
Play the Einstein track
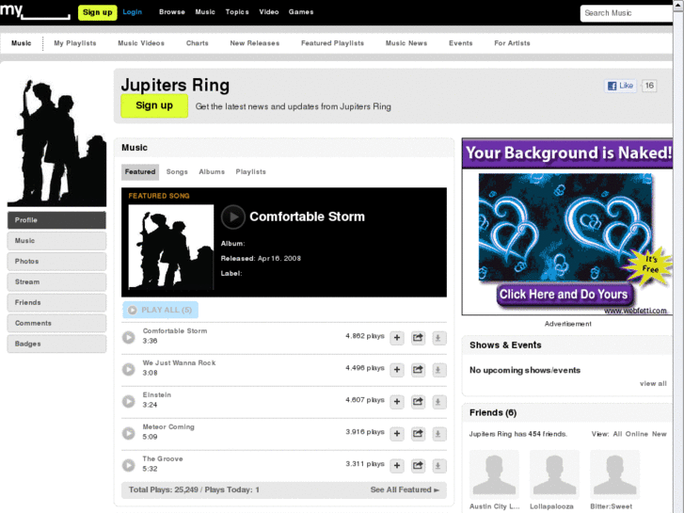coord(129,401)
